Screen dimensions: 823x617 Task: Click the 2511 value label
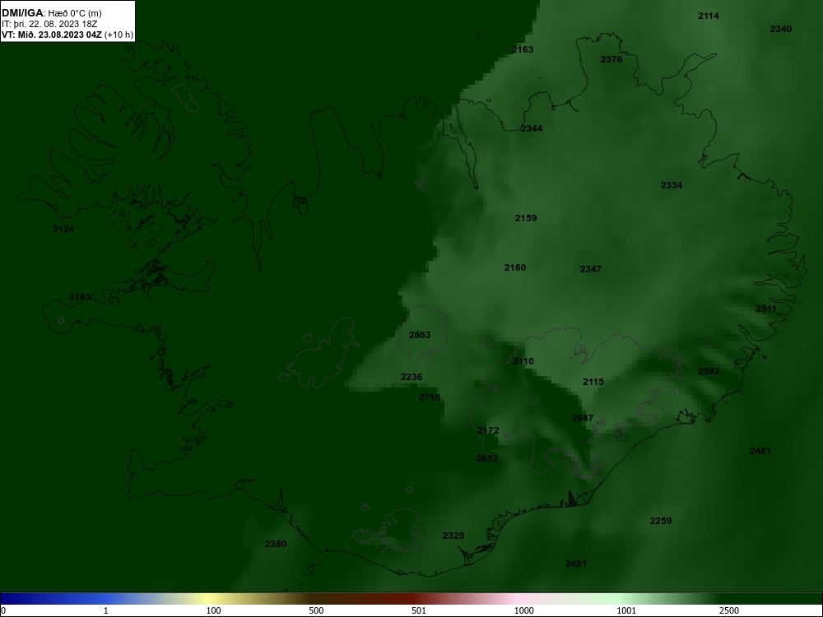pos(765,309)
